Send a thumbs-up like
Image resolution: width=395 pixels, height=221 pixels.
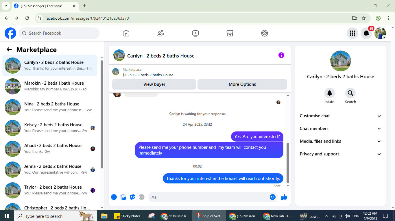[284, 197]
